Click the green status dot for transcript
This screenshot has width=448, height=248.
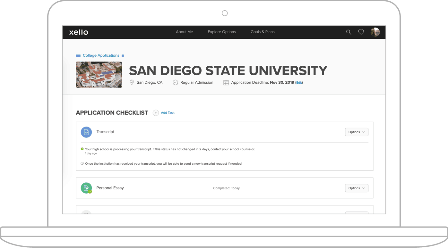(x=82, y=149)
